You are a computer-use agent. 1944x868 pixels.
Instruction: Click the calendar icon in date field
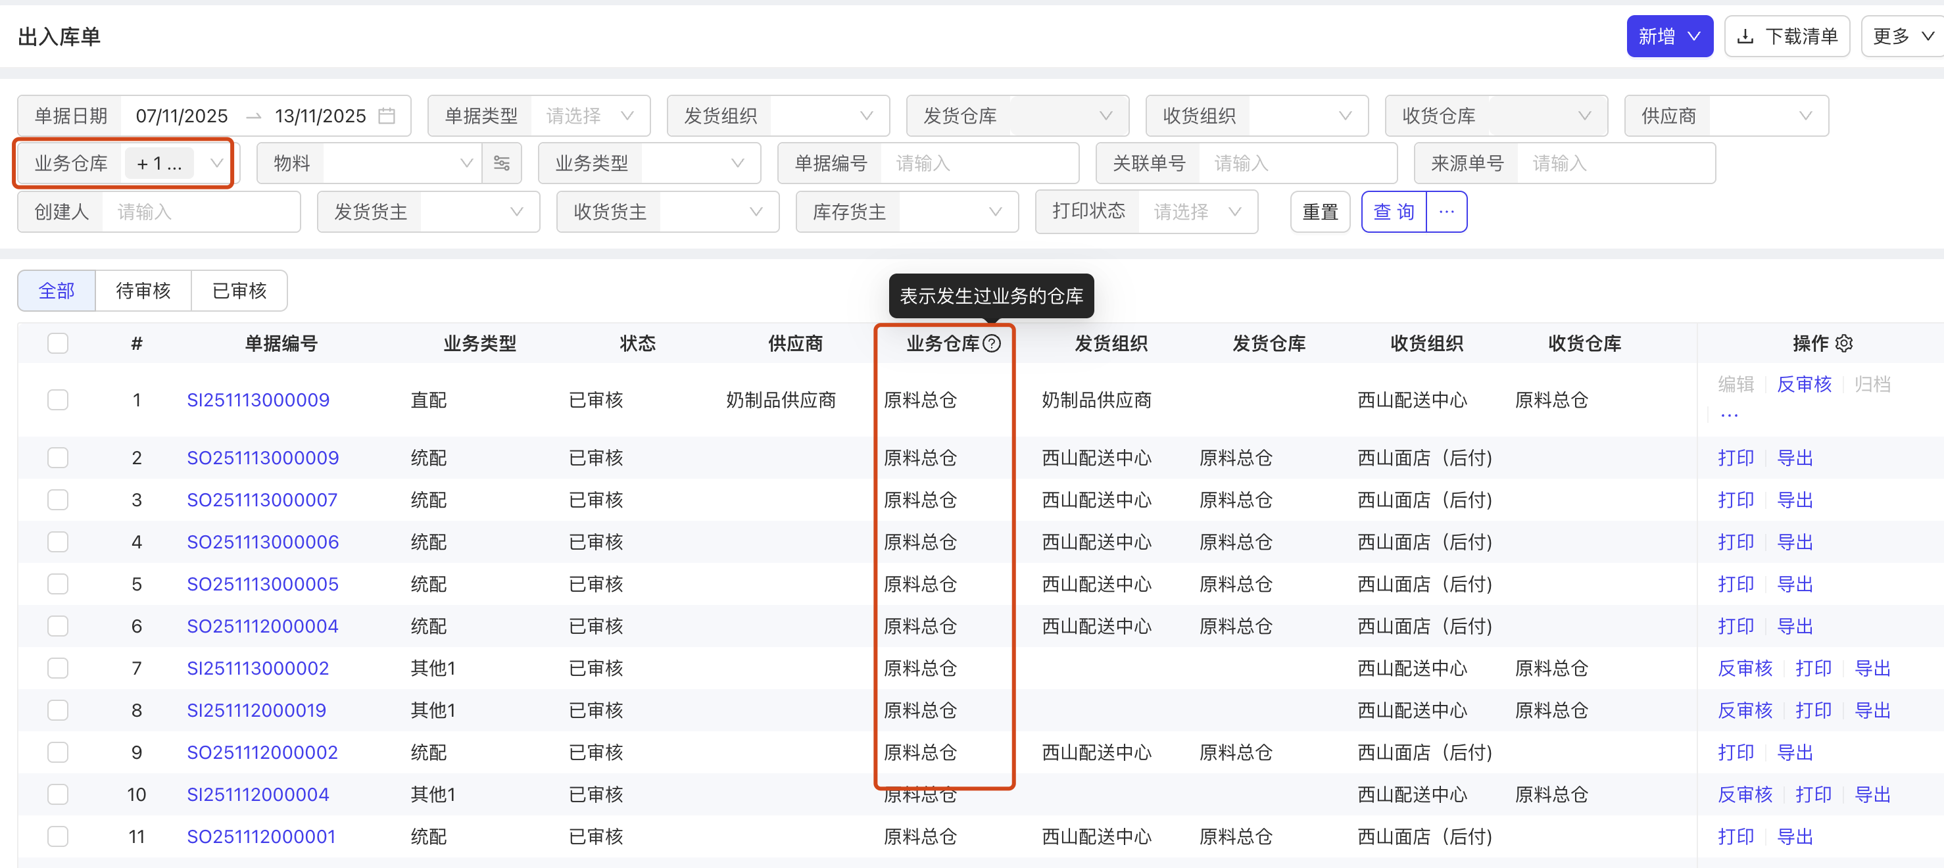tap(387, 116)
